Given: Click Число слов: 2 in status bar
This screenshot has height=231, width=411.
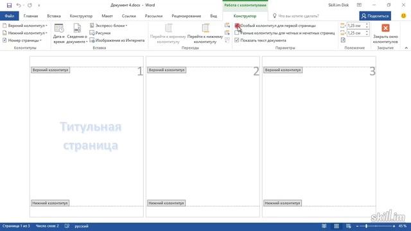Looking at the screenshot, I should (x=47, y=226).
